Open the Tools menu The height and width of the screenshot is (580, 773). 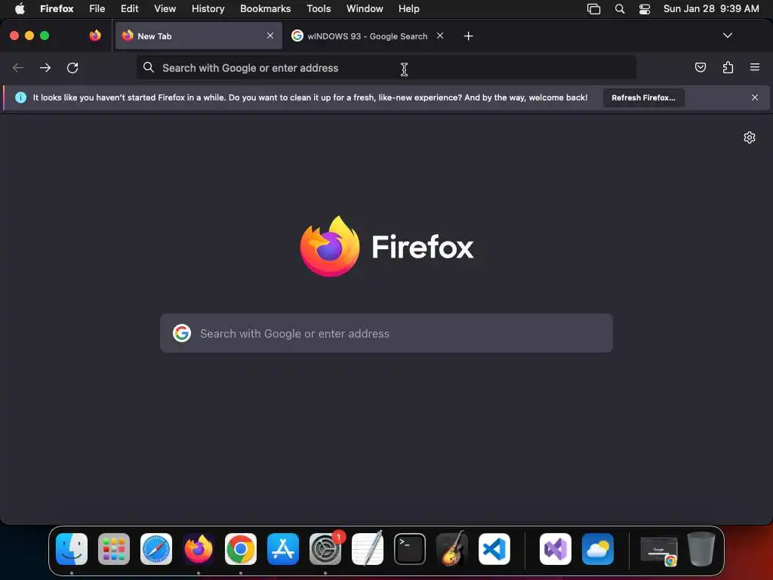click(319, 9)
